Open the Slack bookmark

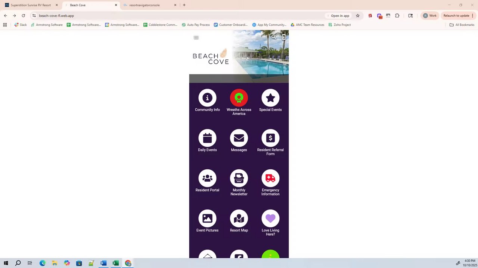21,25
